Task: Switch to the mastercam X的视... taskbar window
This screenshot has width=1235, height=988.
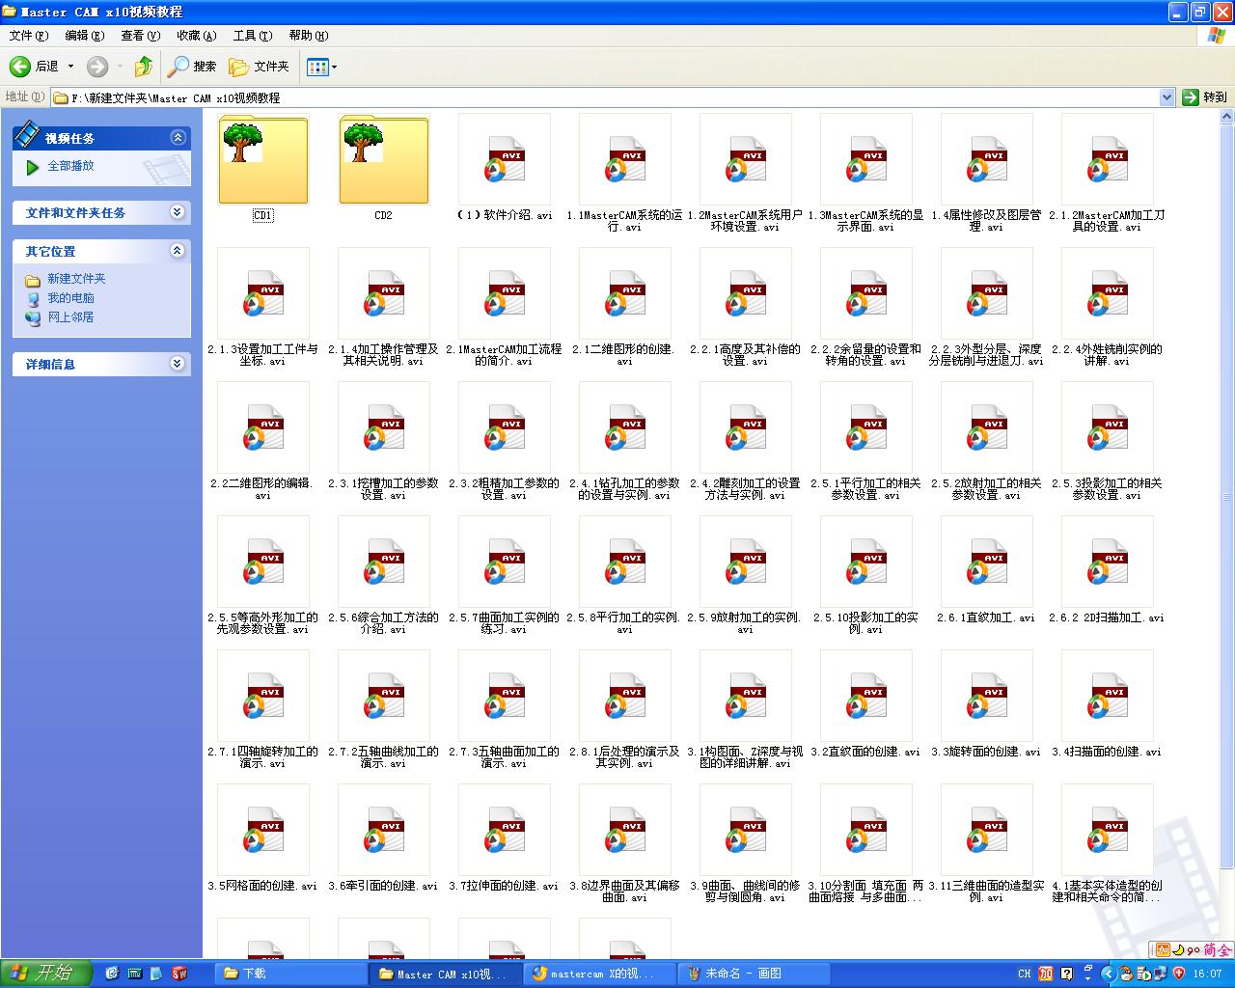Action: pos(601,974)
